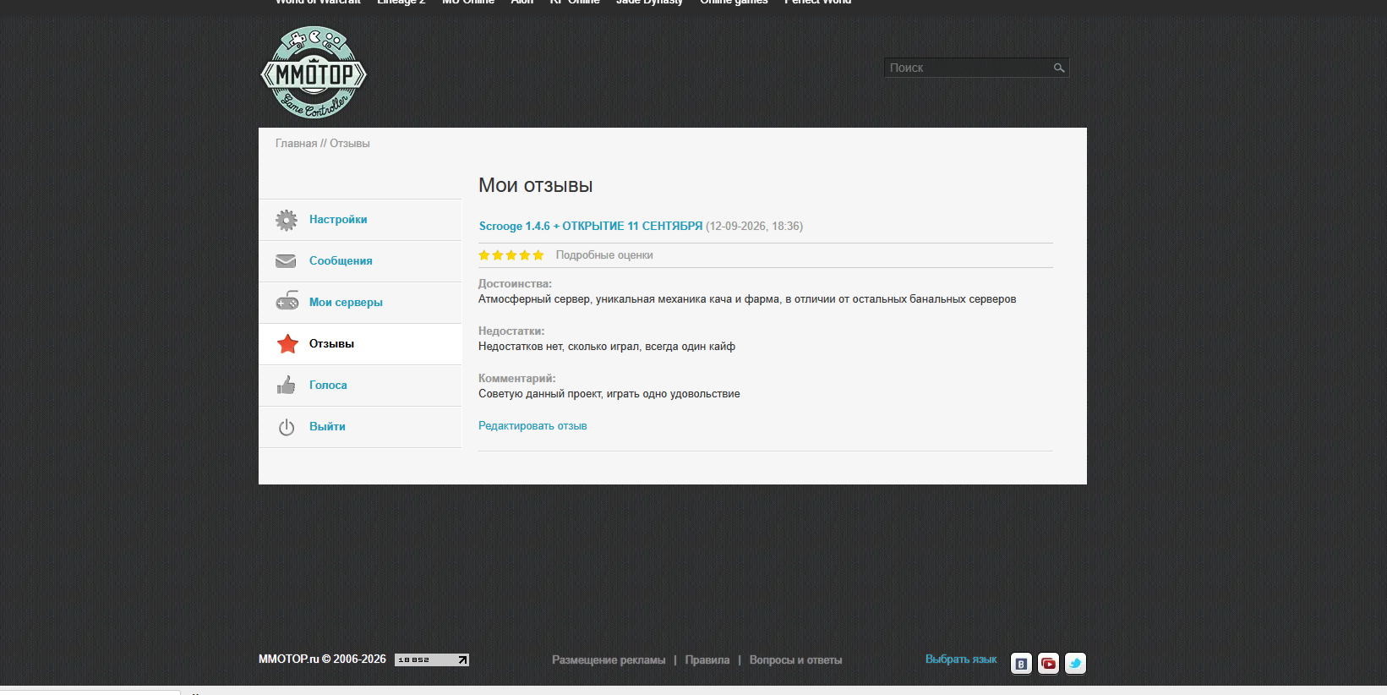
Task: Click the gear icon beside Настройки
Action: (287, 220)
